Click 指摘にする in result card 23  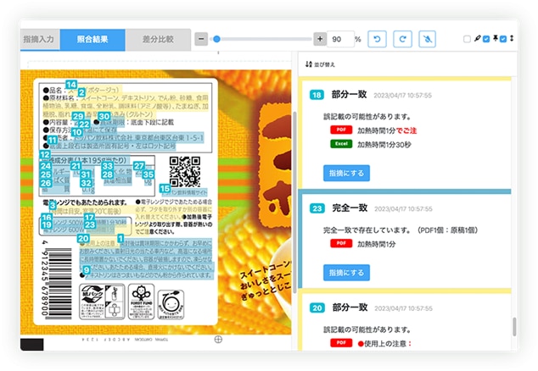tap(346, 273)
